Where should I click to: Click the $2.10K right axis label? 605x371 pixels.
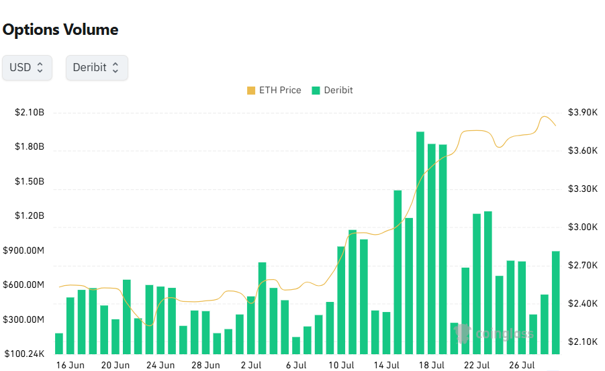click(x=583, y=341)
